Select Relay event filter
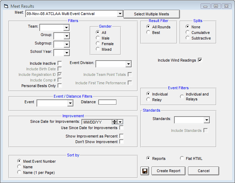 pyautogui.click(x=148, y=99)
